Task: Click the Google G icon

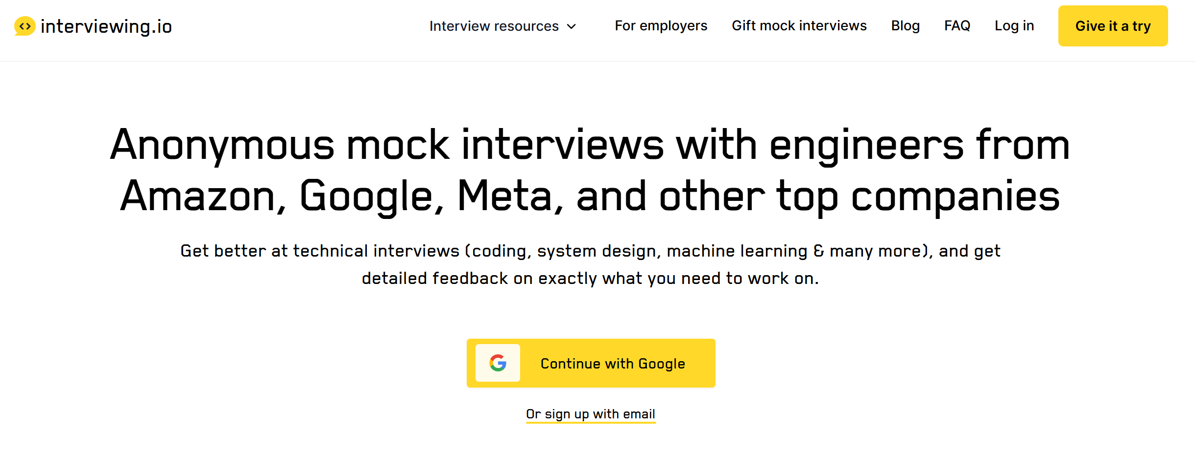Action: [x=498, y=363]
